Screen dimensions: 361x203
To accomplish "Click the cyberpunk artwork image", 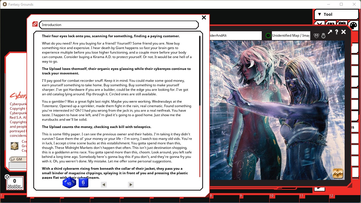I will click(x=277, y=110).
